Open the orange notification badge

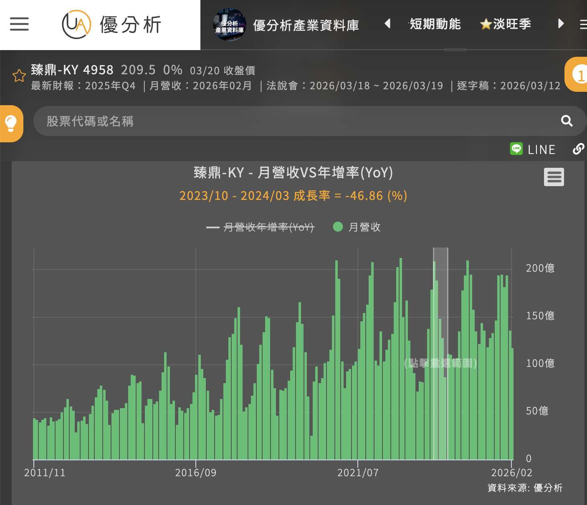click(578, 75)
